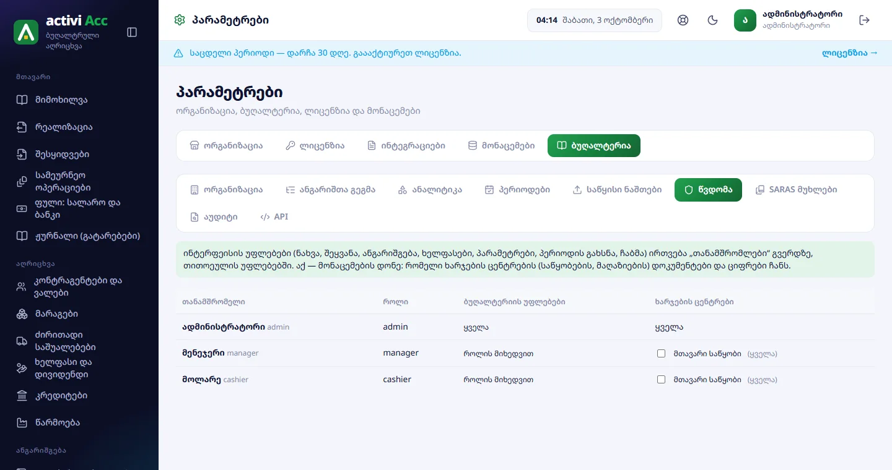This screenshot has height=470, width=892.
Task: Click the logout arrow icon
Action: tap(865, 20)
